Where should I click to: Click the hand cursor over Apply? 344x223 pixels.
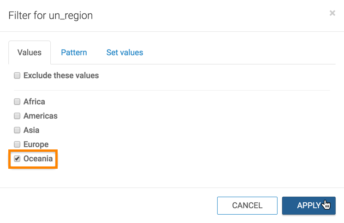[326, 204]
